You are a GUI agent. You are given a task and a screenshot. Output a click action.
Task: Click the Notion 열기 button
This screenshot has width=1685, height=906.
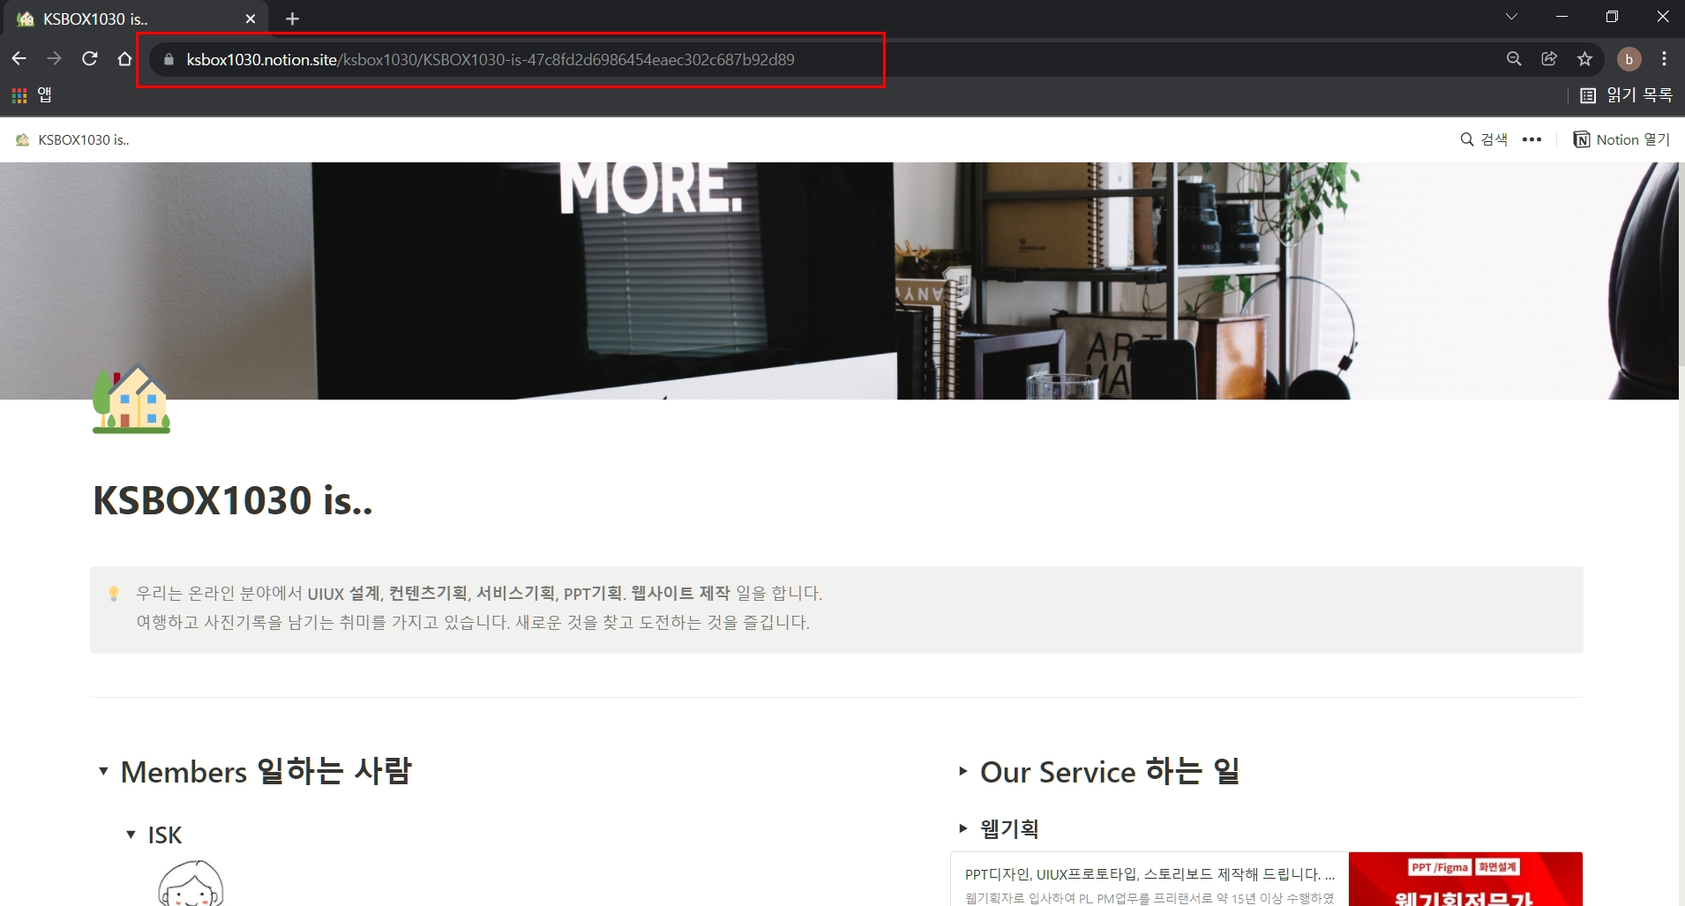[x=1621, y=139]
